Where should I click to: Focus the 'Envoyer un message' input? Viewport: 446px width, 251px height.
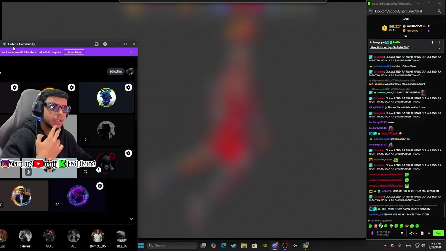tap(387, 234)
